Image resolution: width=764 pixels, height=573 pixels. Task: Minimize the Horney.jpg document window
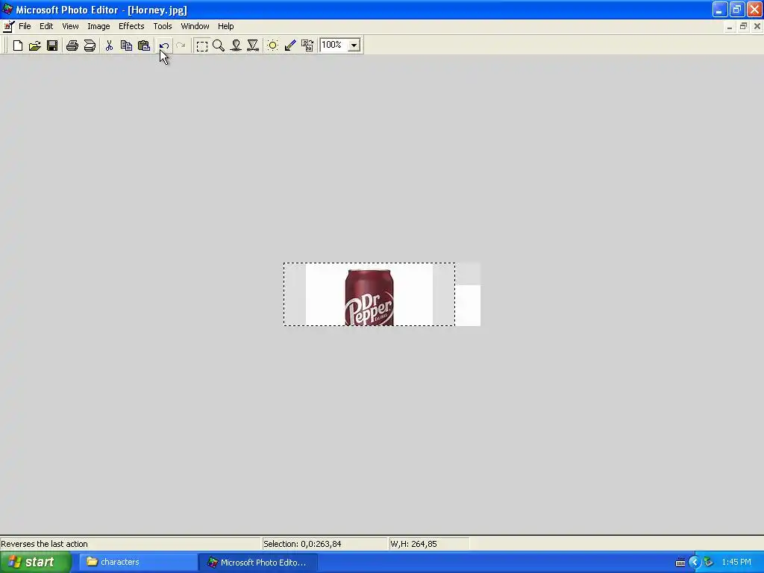click(x=730, y=27)
